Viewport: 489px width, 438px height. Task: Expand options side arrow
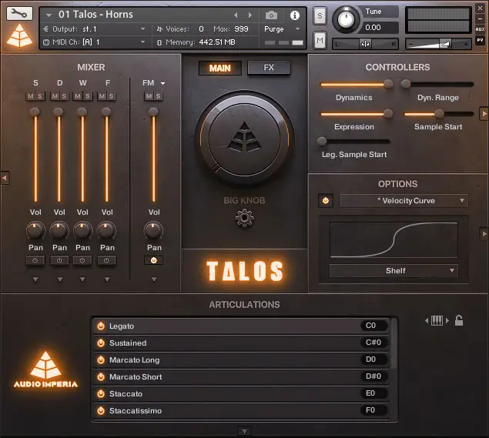coord(484,233)
